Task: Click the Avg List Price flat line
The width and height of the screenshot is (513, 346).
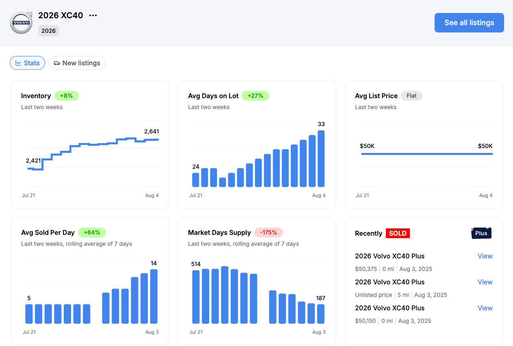Action: click(427, 154)
